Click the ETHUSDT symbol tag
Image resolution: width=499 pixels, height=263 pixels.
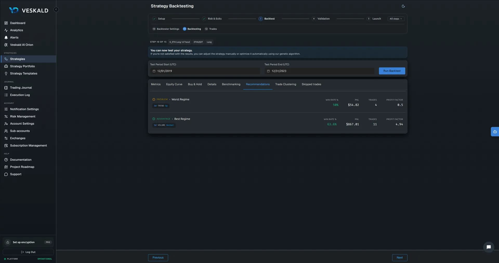click(x=198, y=42)
